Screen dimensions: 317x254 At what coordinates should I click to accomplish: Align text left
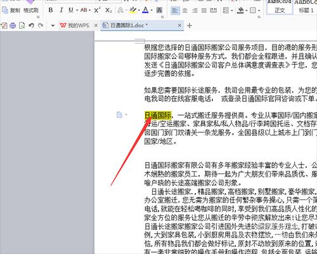click(175, 10)
